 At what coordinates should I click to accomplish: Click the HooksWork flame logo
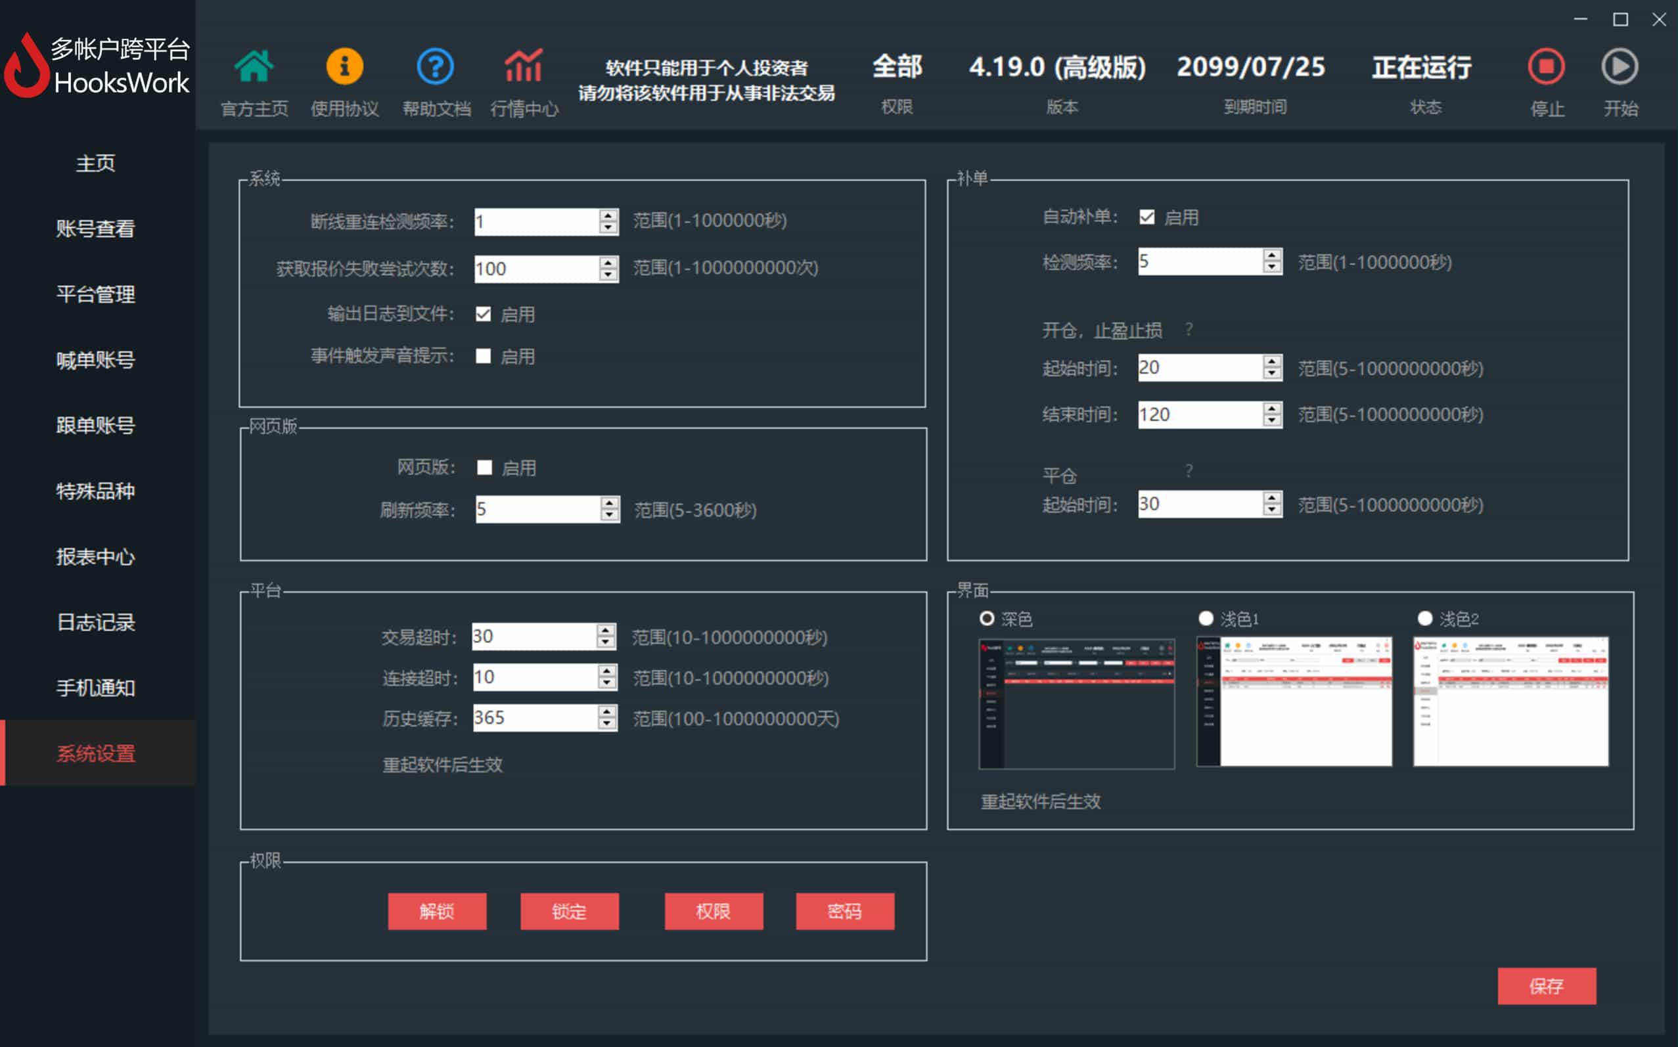pos(26,66)
